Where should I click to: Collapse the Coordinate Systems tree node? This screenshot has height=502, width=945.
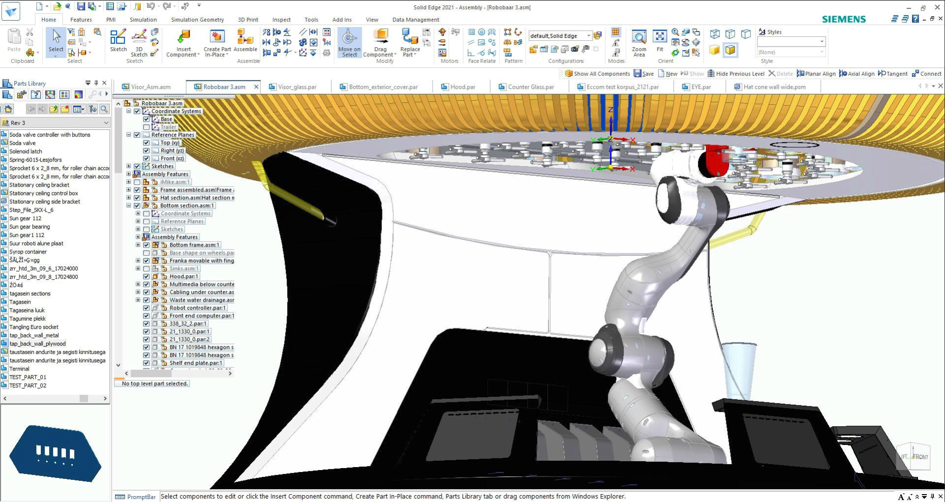point(129,112)
